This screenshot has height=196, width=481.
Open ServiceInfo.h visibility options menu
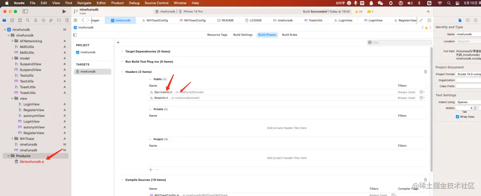click(422, 92)
